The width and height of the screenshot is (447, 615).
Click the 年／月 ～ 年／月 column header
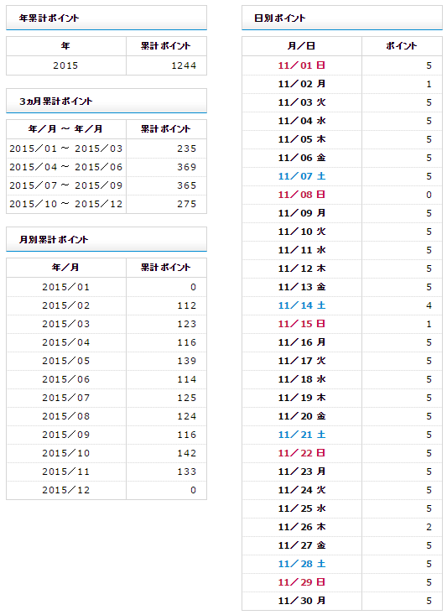point(65,128)
